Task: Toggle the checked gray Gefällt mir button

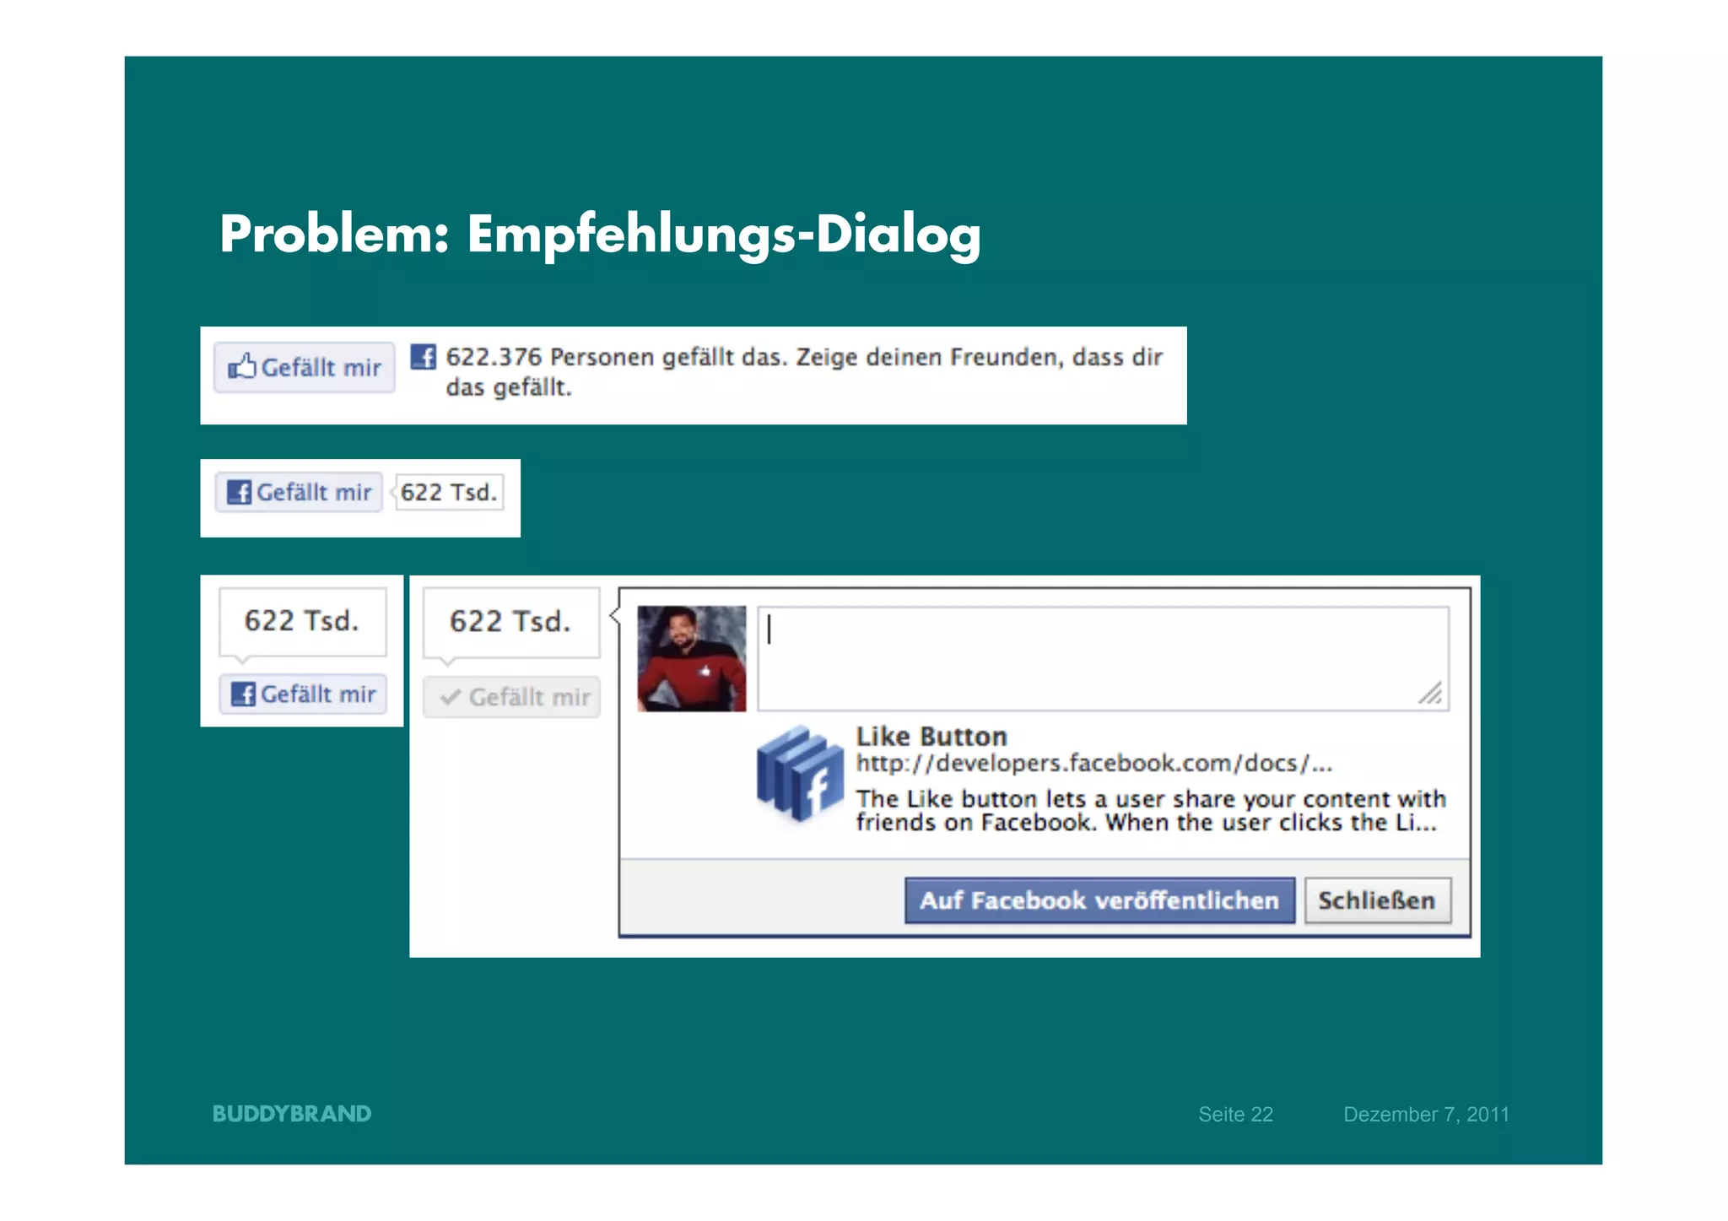Action: pos(511,697)
